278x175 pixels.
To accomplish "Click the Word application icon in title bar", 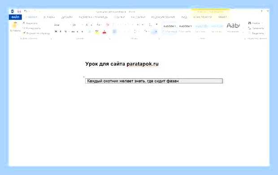I will 12,11.
